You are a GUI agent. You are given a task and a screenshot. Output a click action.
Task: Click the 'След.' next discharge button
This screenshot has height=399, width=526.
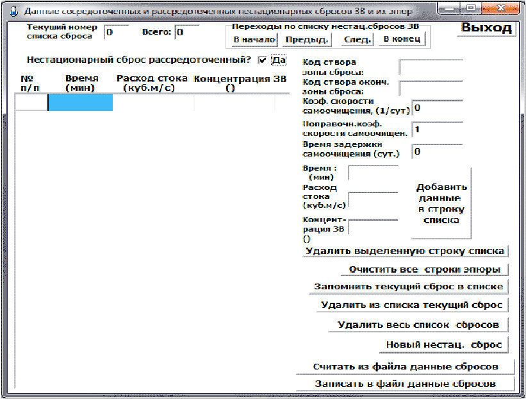358,40
